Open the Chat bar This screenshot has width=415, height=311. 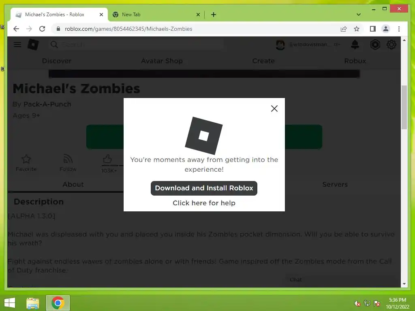click(340, 280)
